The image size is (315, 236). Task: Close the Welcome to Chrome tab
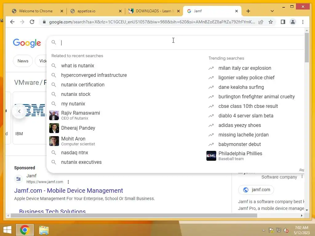click(x=62, y=11)
